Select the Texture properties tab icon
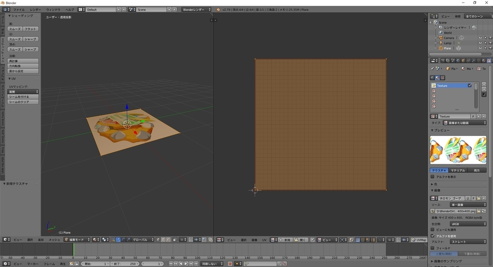 (x=489, y=61)
